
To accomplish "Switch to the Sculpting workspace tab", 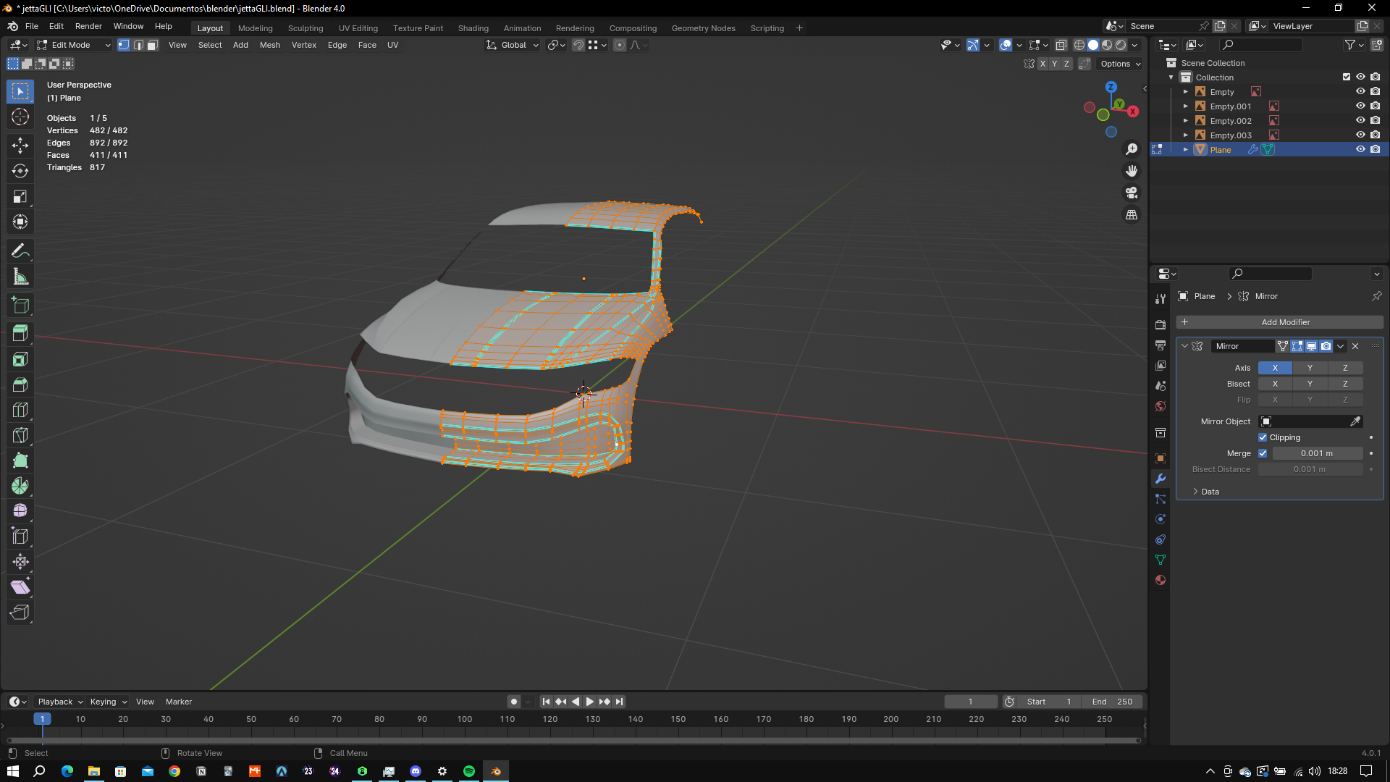I will 305,28.
